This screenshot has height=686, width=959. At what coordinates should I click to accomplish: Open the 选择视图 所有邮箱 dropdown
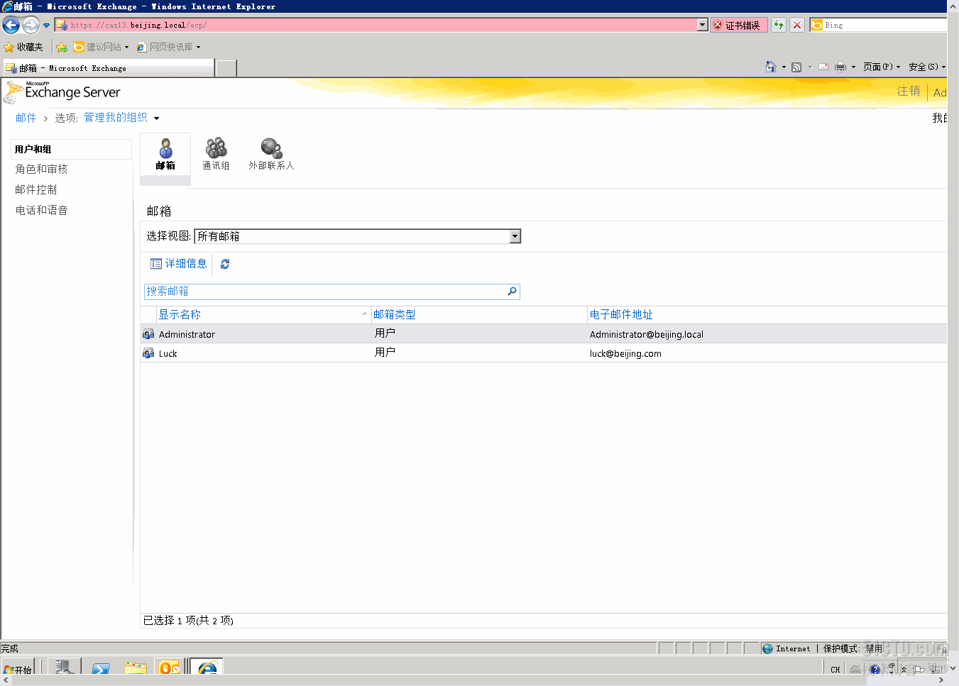click(358, 236)
